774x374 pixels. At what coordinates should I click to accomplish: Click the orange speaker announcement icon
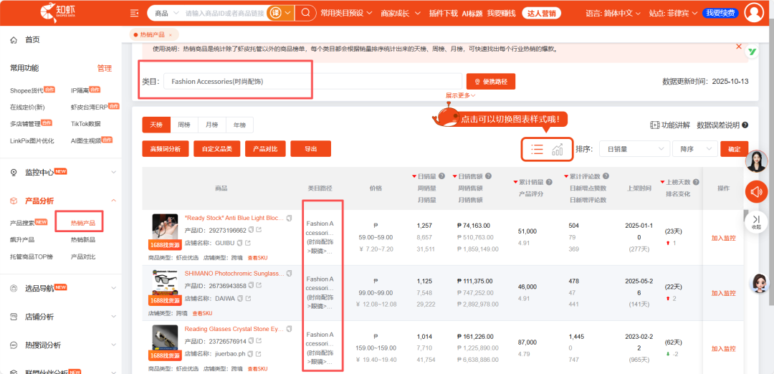tap(756, 192)
